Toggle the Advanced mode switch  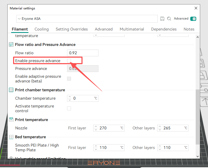(193, 19)
